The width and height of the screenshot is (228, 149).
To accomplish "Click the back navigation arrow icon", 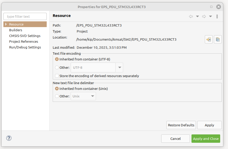I will [x=191, y=16].
